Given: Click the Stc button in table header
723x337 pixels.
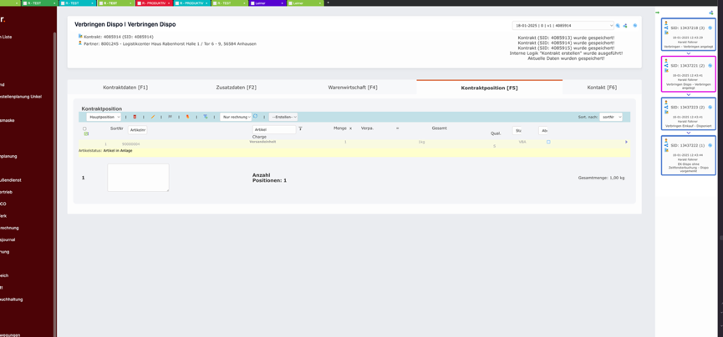Looking at the screenshot, I should 518,130.
